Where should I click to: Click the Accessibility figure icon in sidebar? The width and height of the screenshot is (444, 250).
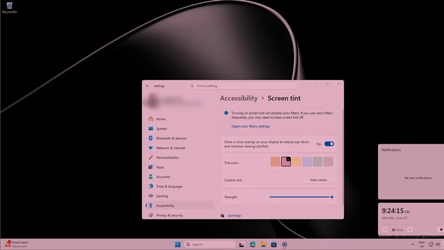[150, 206]
